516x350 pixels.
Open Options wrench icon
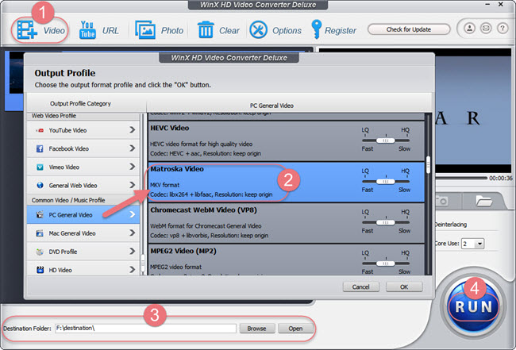[258, 30]
